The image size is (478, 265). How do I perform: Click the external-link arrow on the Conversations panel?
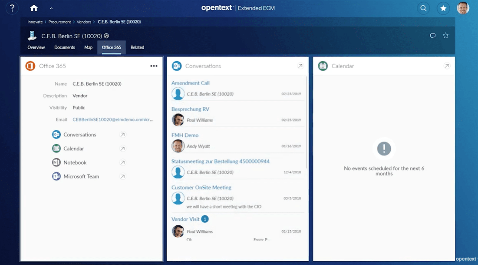click(300, 66)
